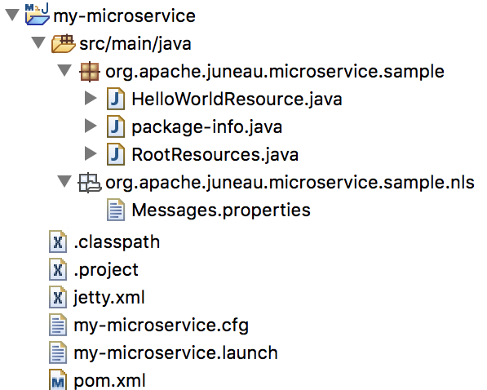Screen dimensions: 487x390
Task: Collapse the org.apache.juneau.microservice.sample package
Action: [64, 70]
